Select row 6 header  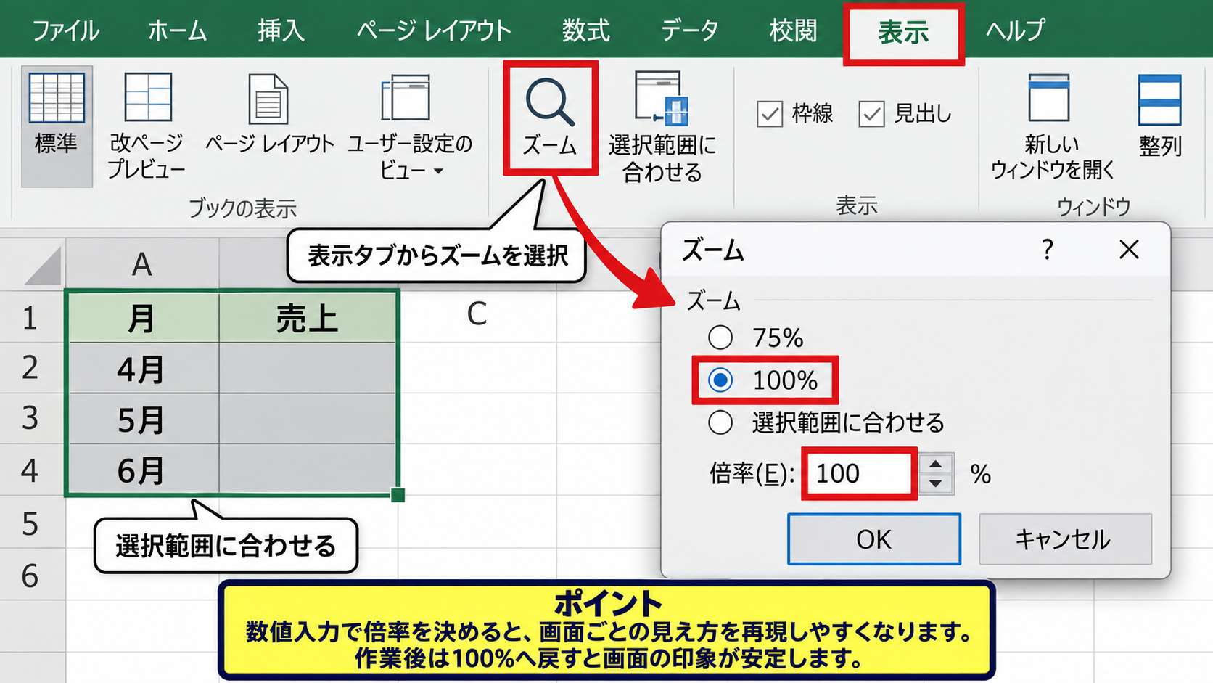point(30,576)
